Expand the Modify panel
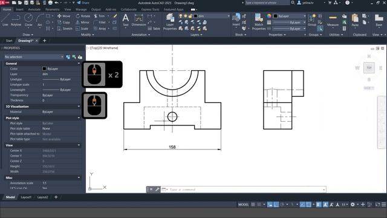The image size is (387, 218). 87,35
